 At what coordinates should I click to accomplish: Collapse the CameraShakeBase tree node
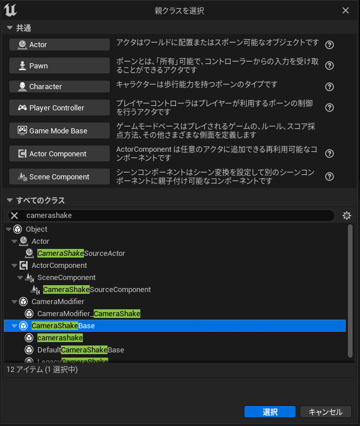click(x=14, y=326)
